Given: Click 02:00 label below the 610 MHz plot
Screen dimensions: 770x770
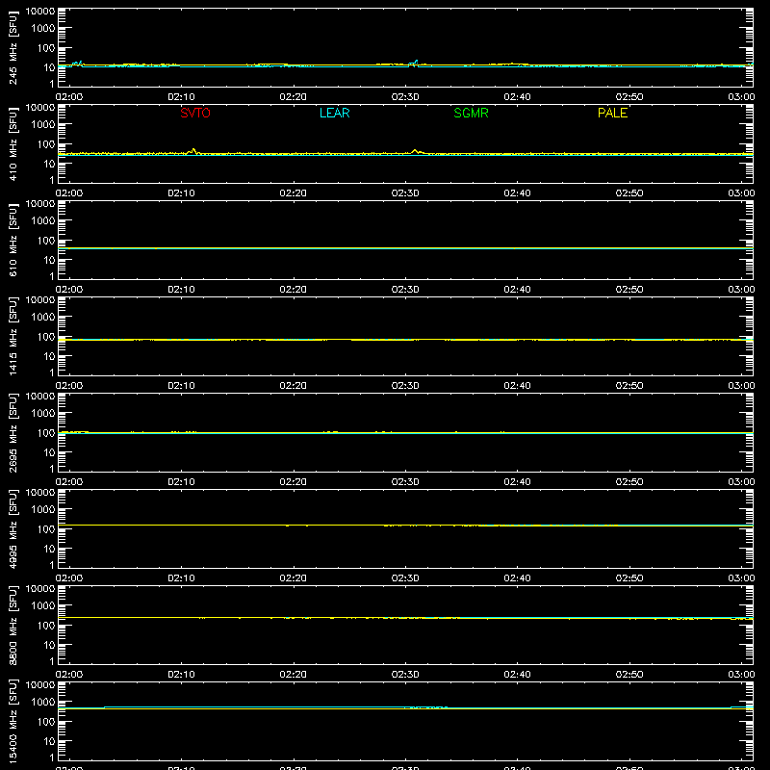Looking at the screenshot, I should tap(69, 290).
